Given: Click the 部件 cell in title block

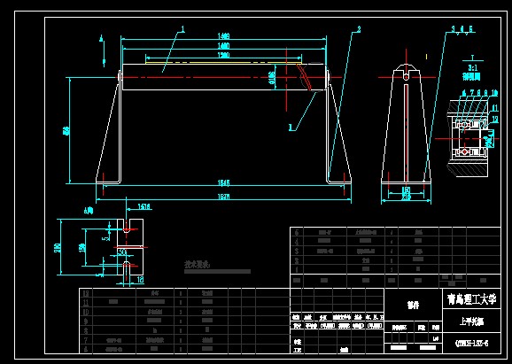Looking at the screenshot, I should 413,305.
